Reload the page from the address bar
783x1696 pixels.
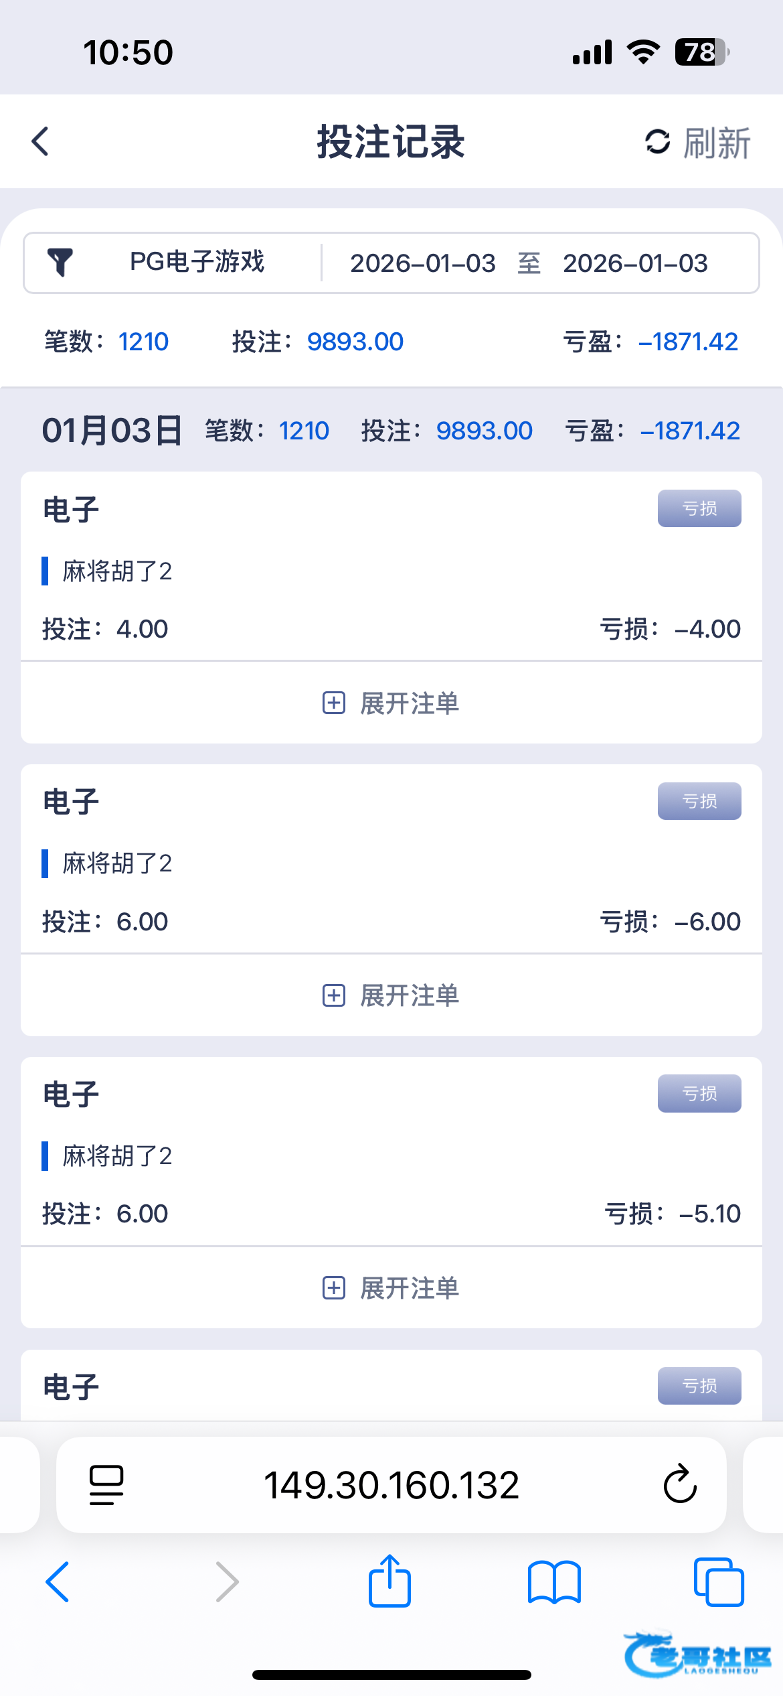(x=680, y=1485)
